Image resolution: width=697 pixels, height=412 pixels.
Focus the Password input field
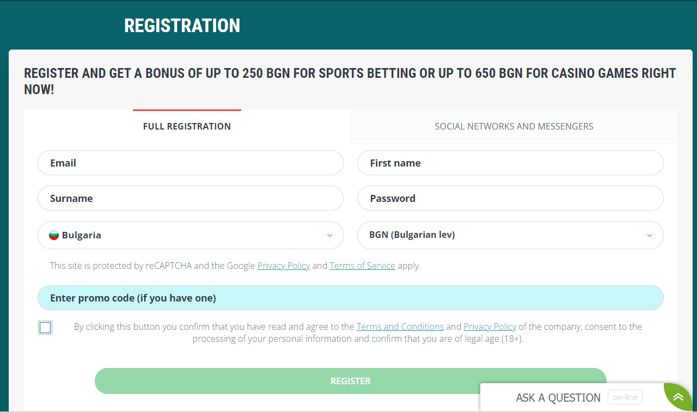pos(510,198)
